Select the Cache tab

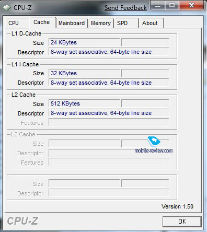pos(43,22)
